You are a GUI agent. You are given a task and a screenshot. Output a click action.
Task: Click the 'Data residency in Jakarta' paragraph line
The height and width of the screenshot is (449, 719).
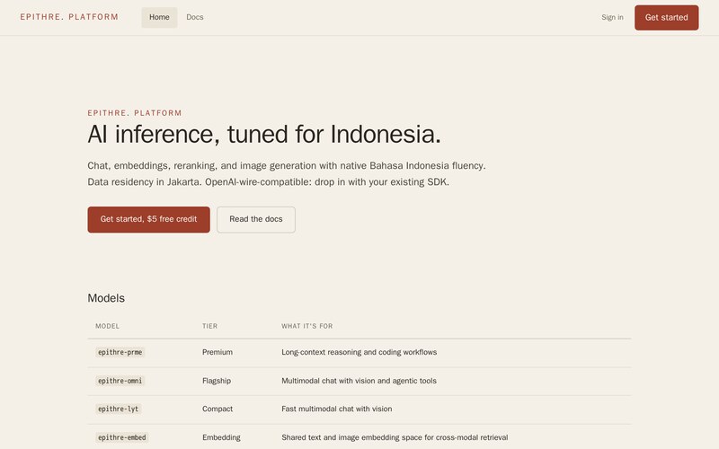click(x=268, y=182)
